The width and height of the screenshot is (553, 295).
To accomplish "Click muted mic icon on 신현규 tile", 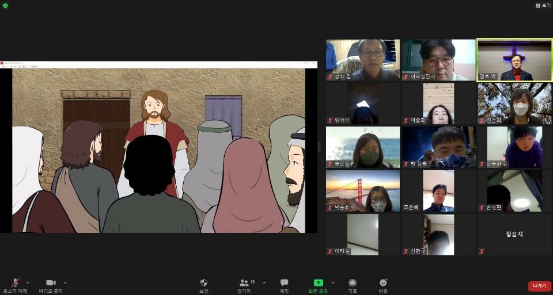I will 406,251.
